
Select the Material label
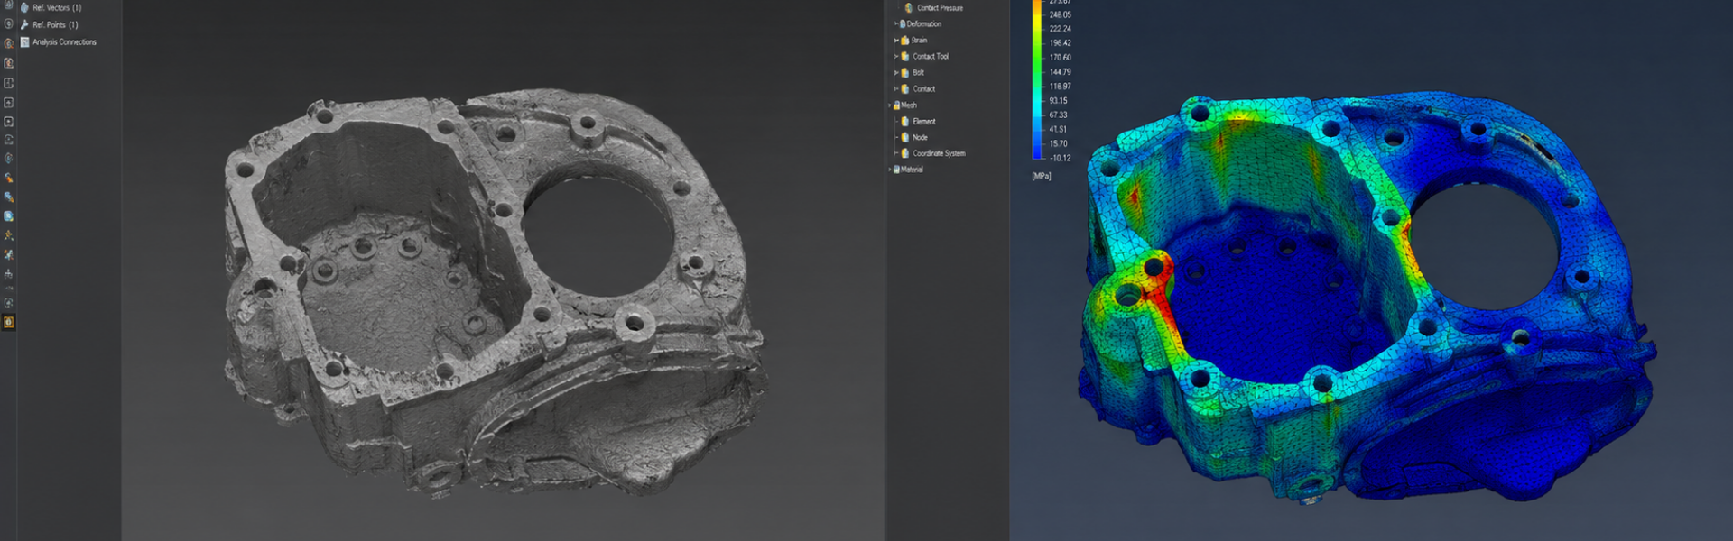pos(912,170)
